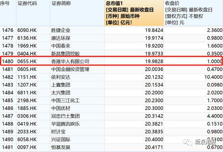
Task: Select stock name 中国春来
Action: pyautogui.click(x=61, y=46)
